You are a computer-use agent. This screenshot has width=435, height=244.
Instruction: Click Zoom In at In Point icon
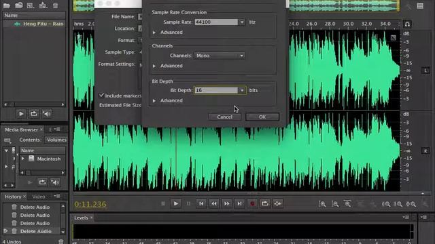point(386,204)
